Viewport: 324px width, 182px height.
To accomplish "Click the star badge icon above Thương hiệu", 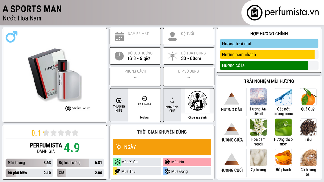I will (119, 100).
